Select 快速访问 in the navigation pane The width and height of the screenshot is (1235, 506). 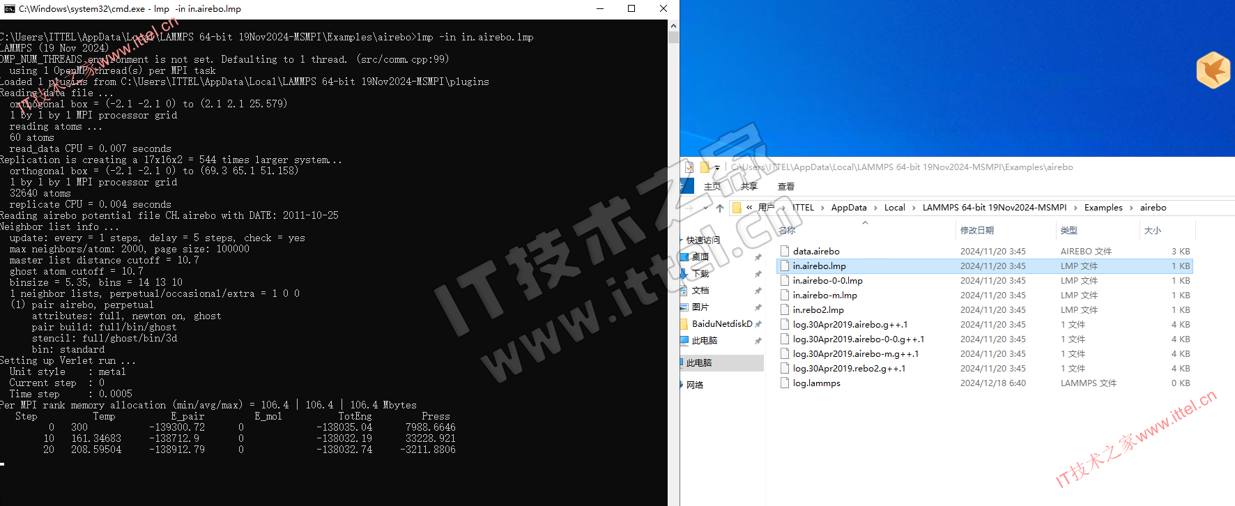[x=703, y=240]
